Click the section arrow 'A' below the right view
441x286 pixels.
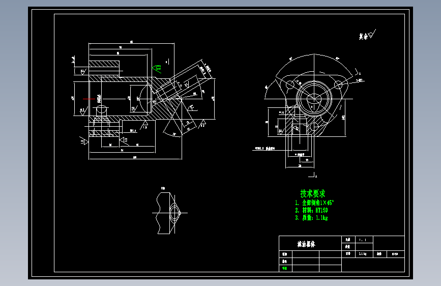313,176
